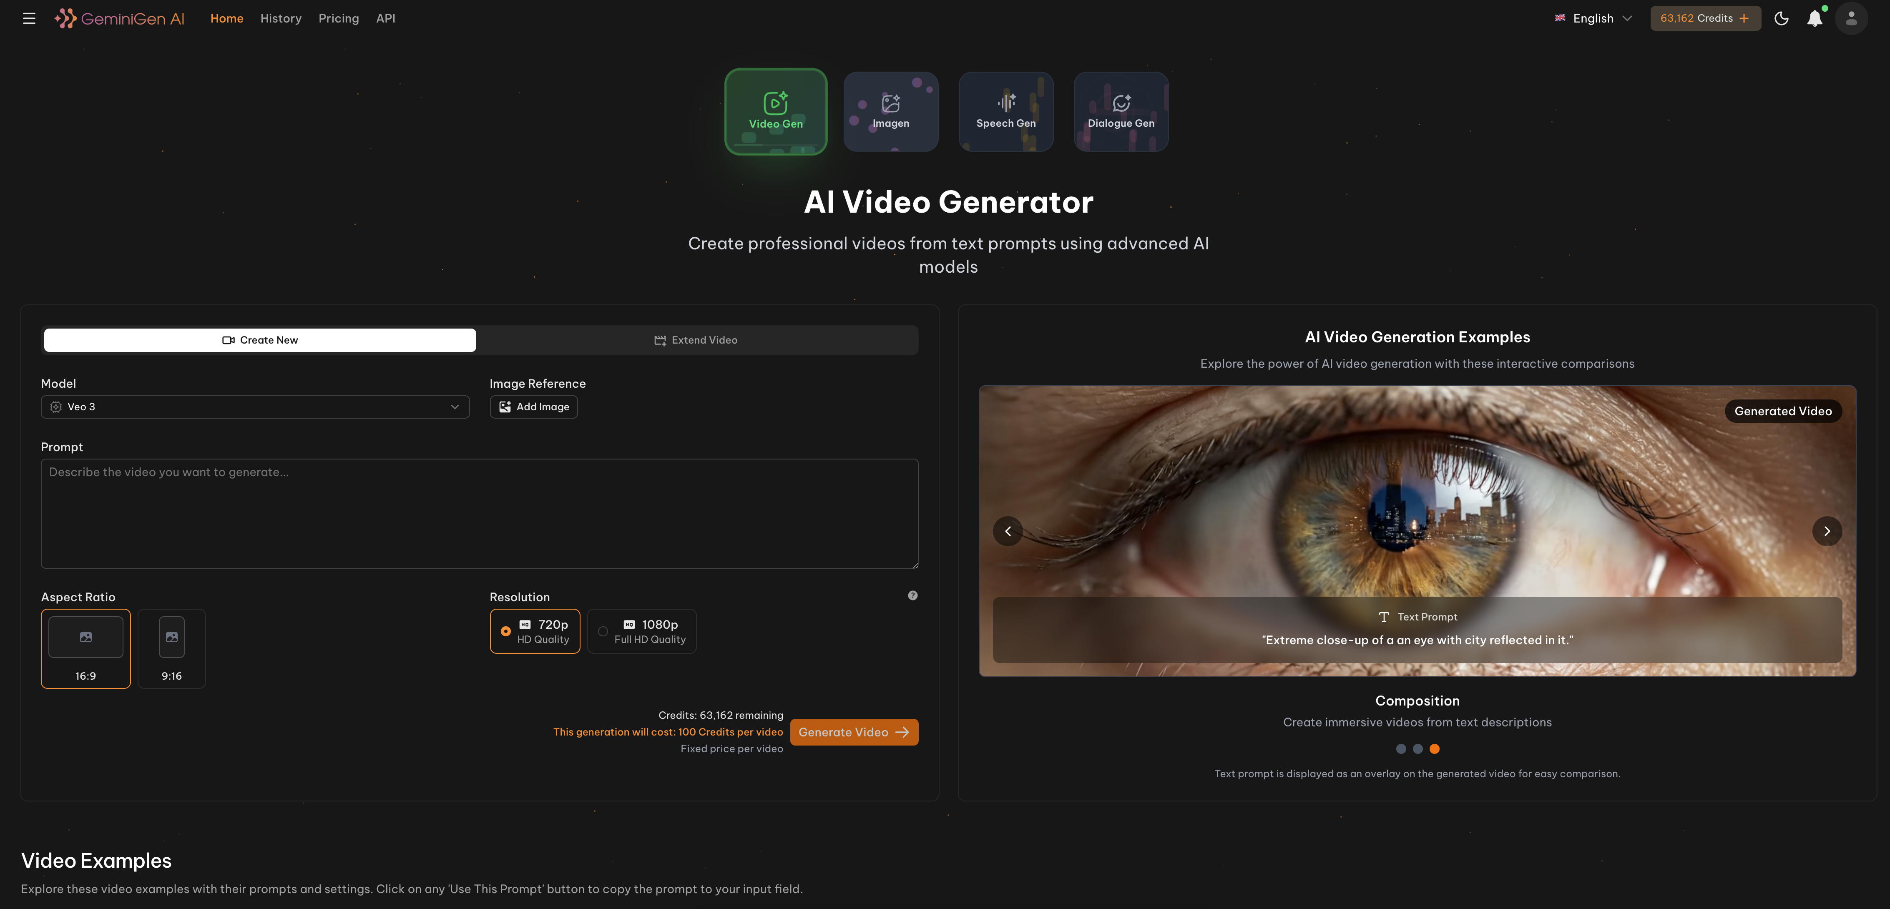Switch to the Create New tab
Image resolution: width=1890 pixels, height=909 pixels.
click(x=260, y=340)
